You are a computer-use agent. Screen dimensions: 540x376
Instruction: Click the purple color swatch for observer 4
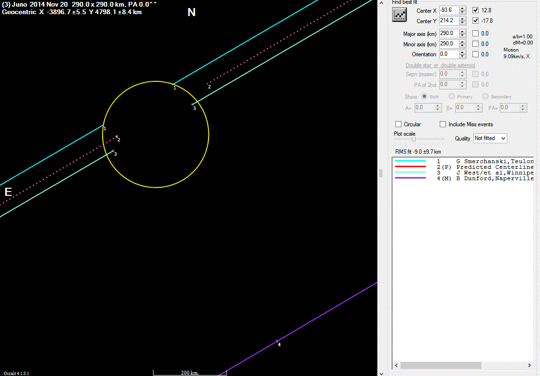(410, 178)
